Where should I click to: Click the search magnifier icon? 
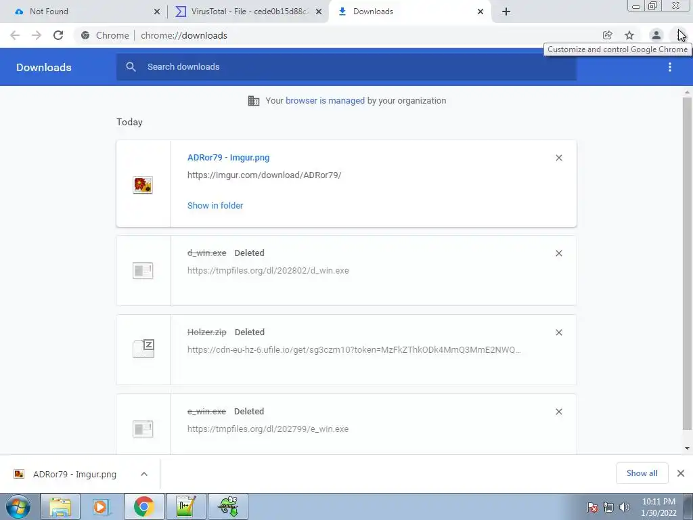[x=131, y=67]
